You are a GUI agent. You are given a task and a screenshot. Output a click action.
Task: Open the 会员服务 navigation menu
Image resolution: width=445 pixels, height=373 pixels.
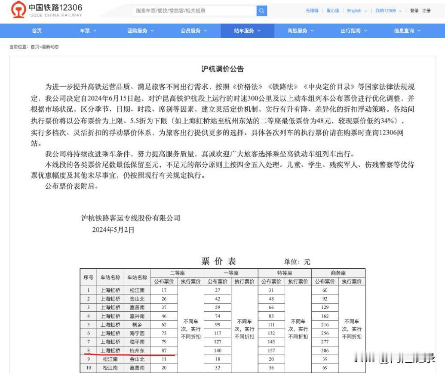click(x=194, y=31)
